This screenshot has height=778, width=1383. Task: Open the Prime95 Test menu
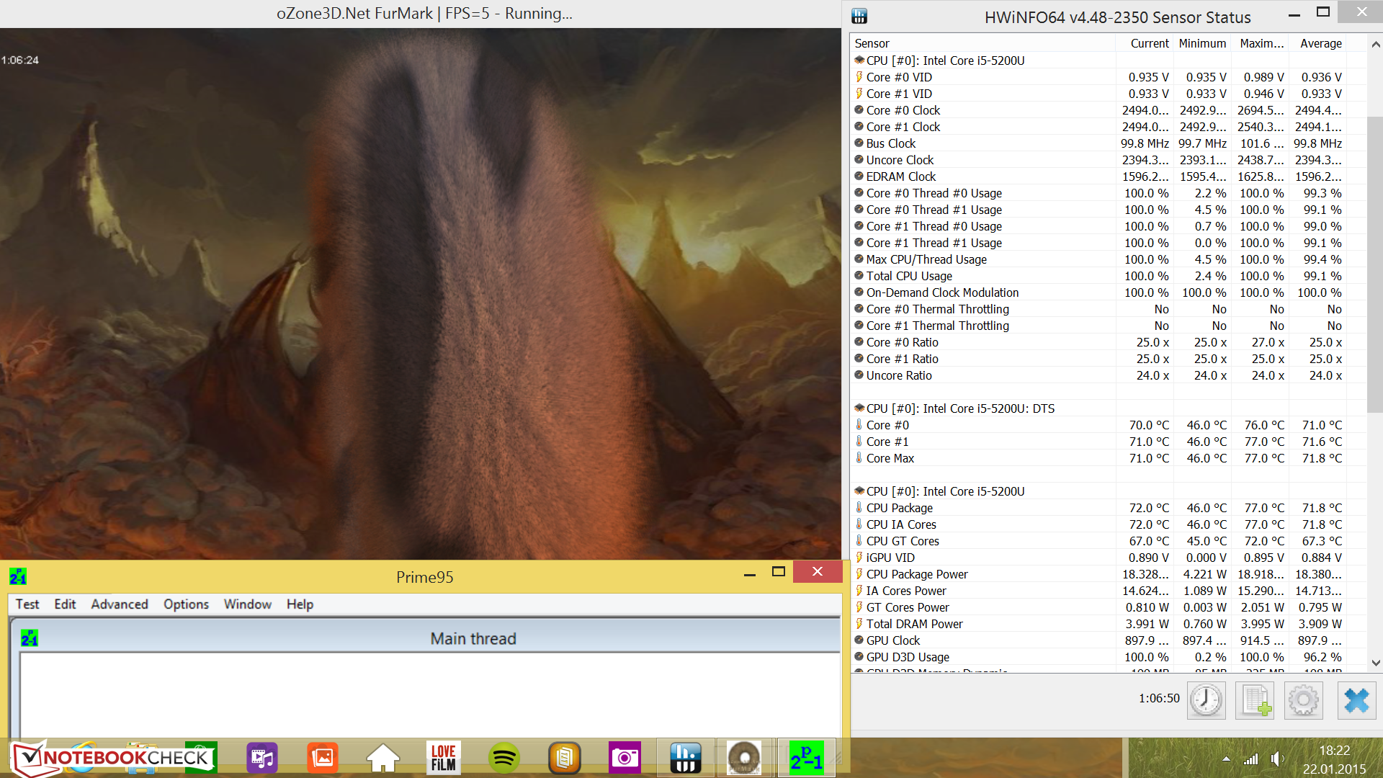27,604
